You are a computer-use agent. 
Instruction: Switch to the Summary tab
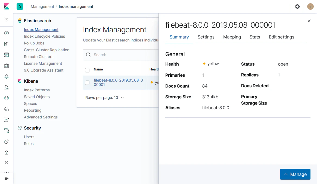(x=179, y=37)
